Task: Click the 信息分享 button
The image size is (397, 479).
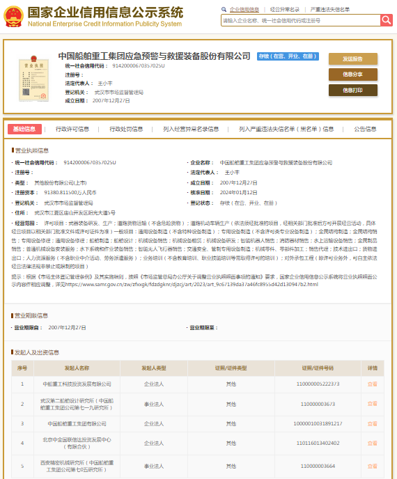Action: (353, 74)
